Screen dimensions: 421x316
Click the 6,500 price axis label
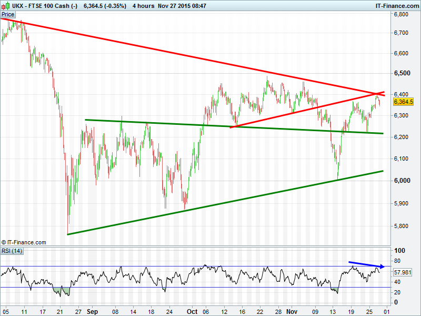coord(402,73)
